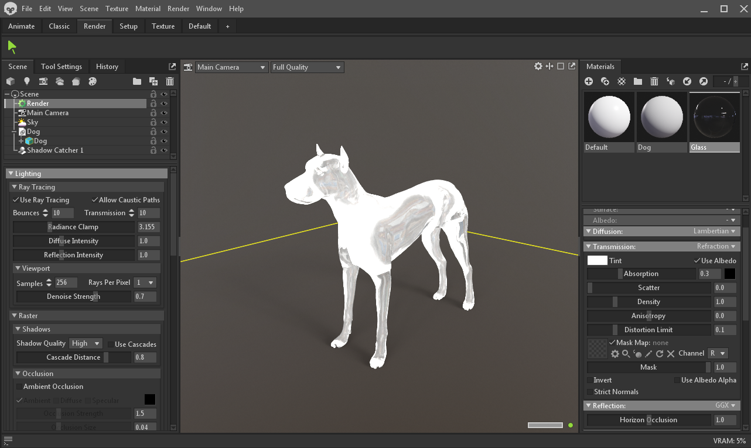
Task: Collapse the Occlusion section
Action: coord(18,374)
